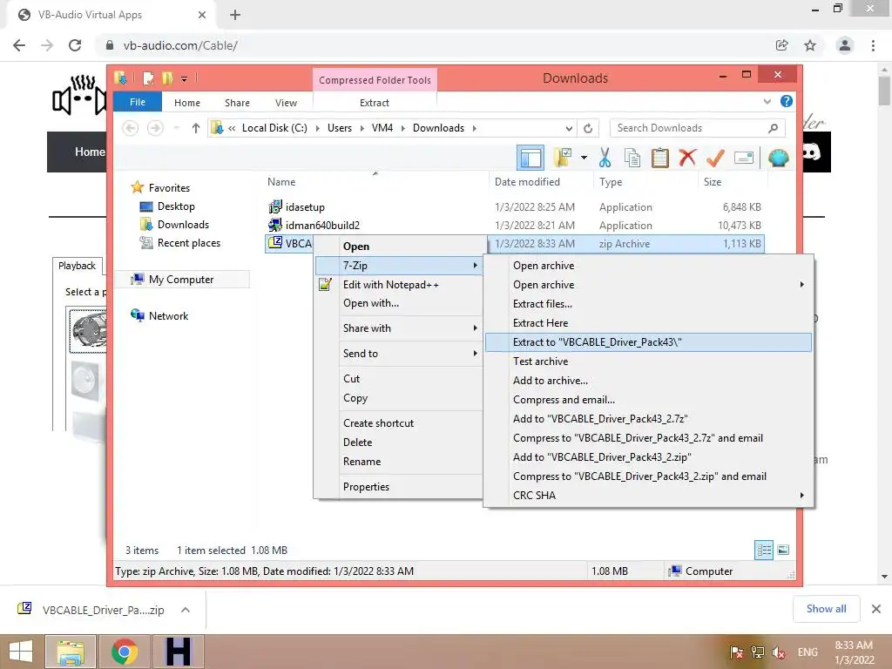Click the red X Delete icon in toolbar

click(x=687, y=157)
